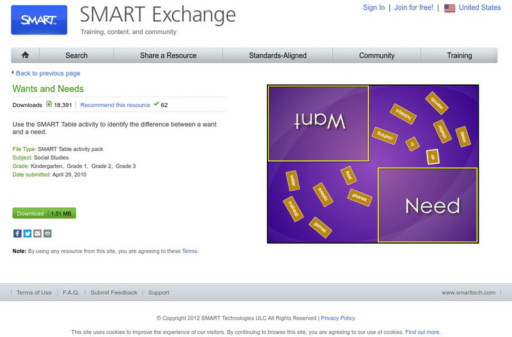Share on Twitter
Screen dimensions: 512x337
(28, 233)
